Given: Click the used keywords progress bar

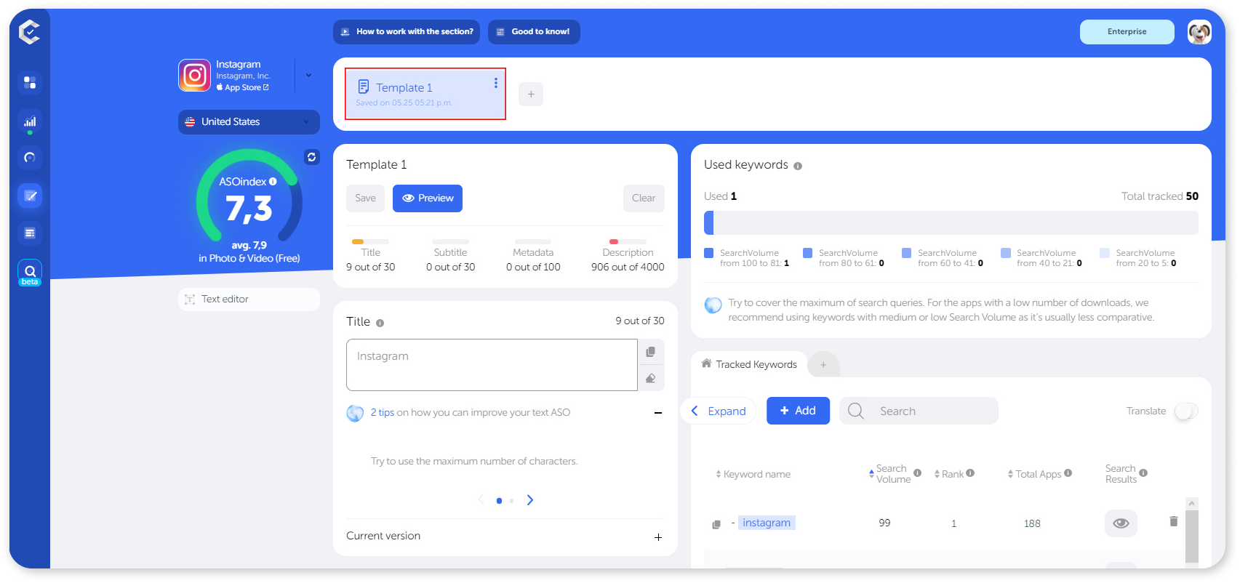Looking at the screenshot, I should pyautogui.click(x=951, y=223).
